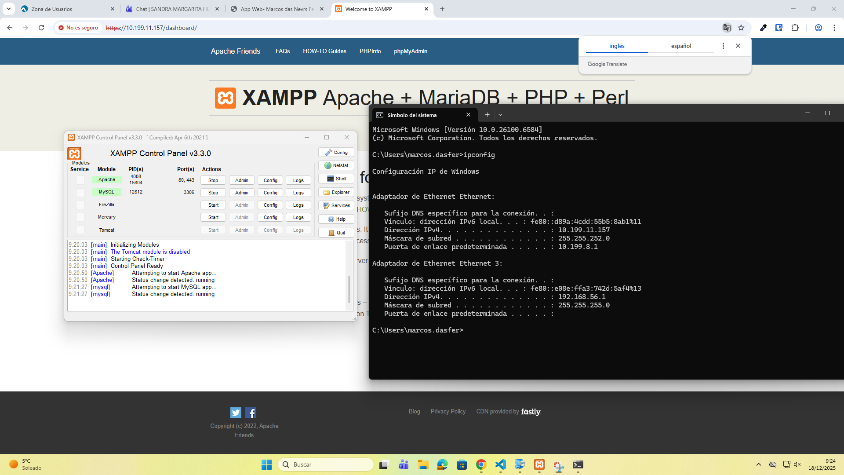Launch the XAMPP Shell

pyautogui.click(x=336, y=179)
